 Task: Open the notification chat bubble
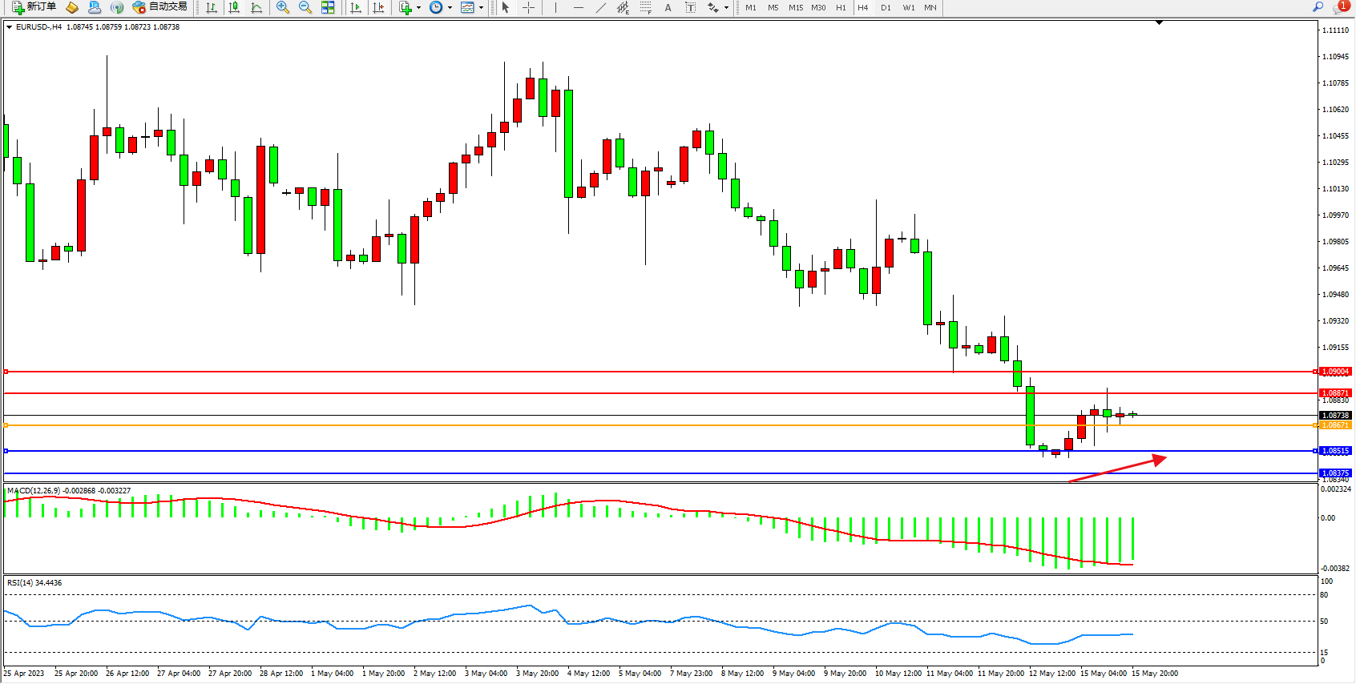point(1341,7)
